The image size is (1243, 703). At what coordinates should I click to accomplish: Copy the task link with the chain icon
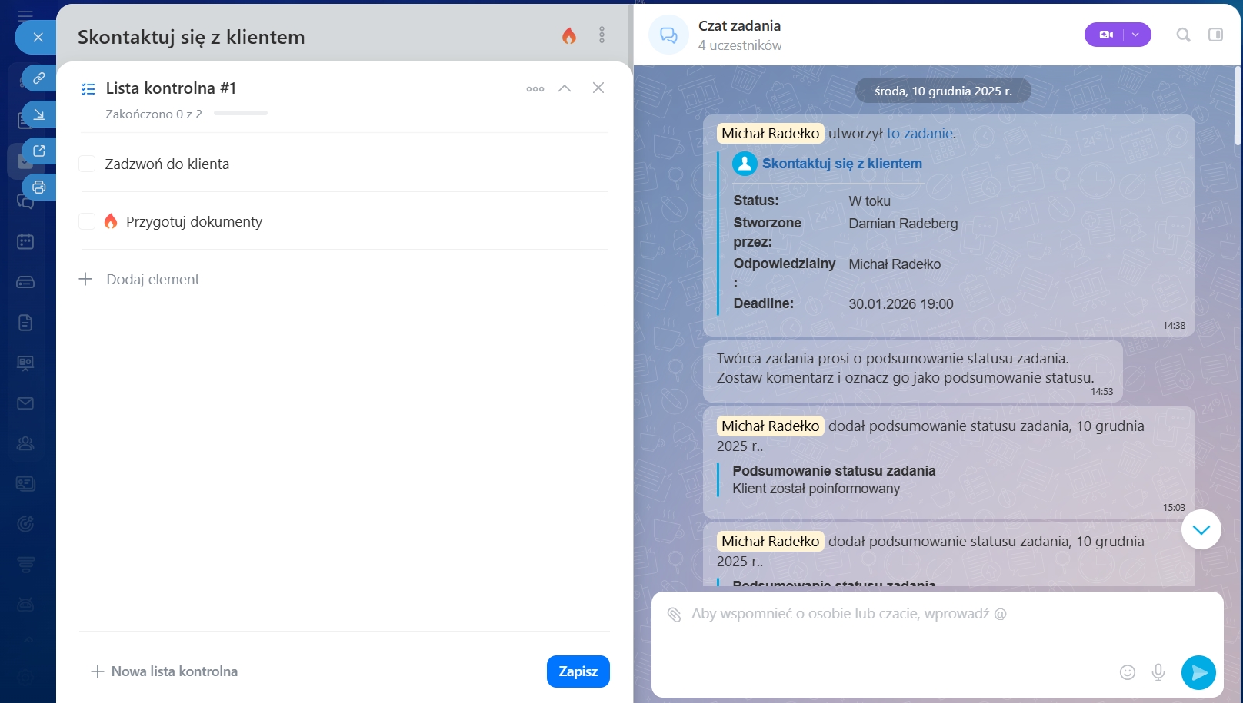pyautogui.click(x=38, y=78)
